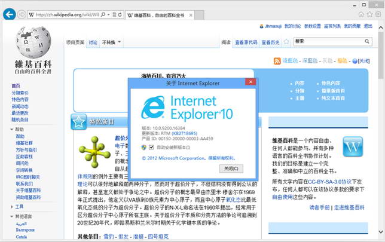The height and width of the screenshot is (242, 385).
Task: Refresh the page with the reload icon
Action: (120, 15)
